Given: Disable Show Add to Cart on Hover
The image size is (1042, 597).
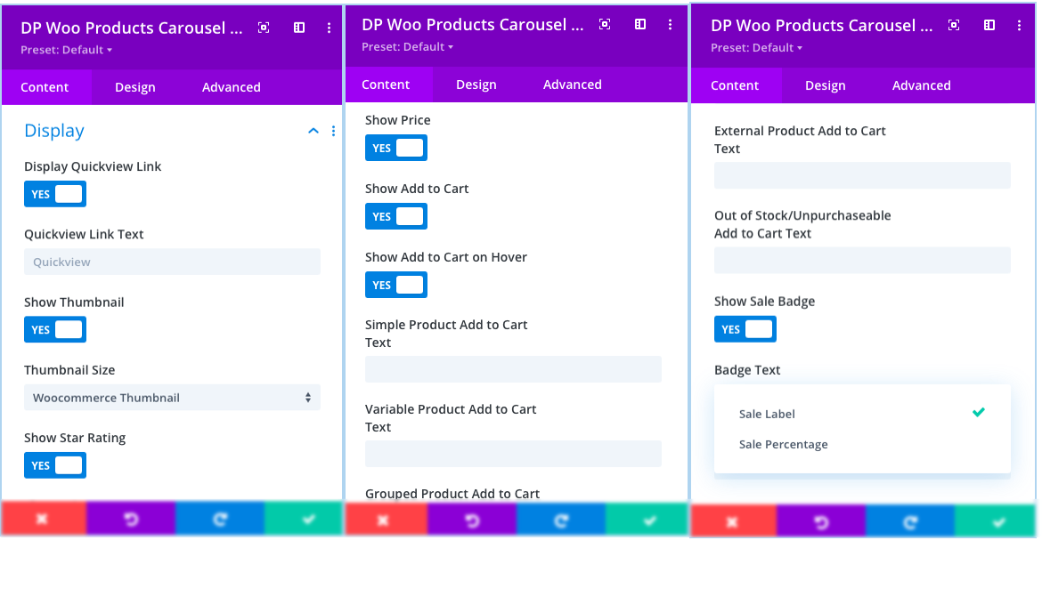Looking at the screenshot, I should 395,284.
